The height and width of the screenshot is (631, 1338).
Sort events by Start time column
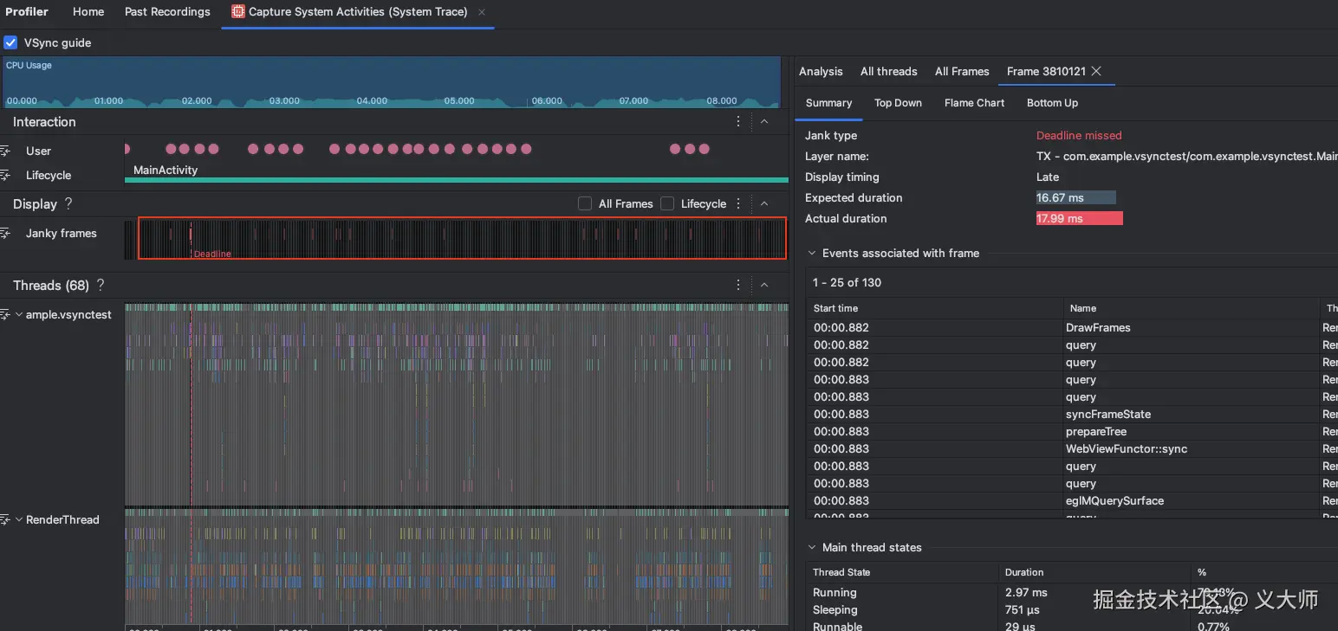coord(836,309)
